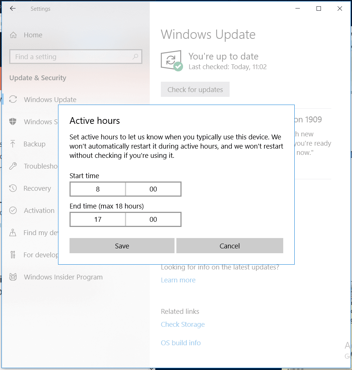Image resolution: width=352 pixels, height=370 pixels.
Task: Go to Home settings page
Action: point(33,35)
